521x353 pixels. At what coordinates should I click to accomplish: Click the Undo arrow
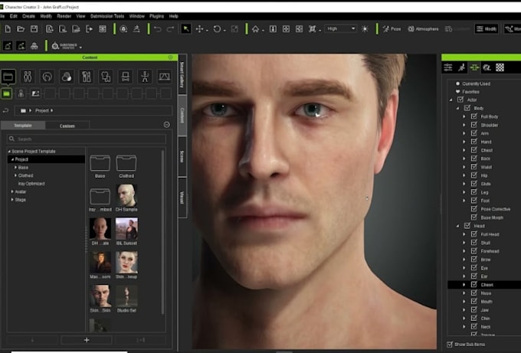coord(158,29)
